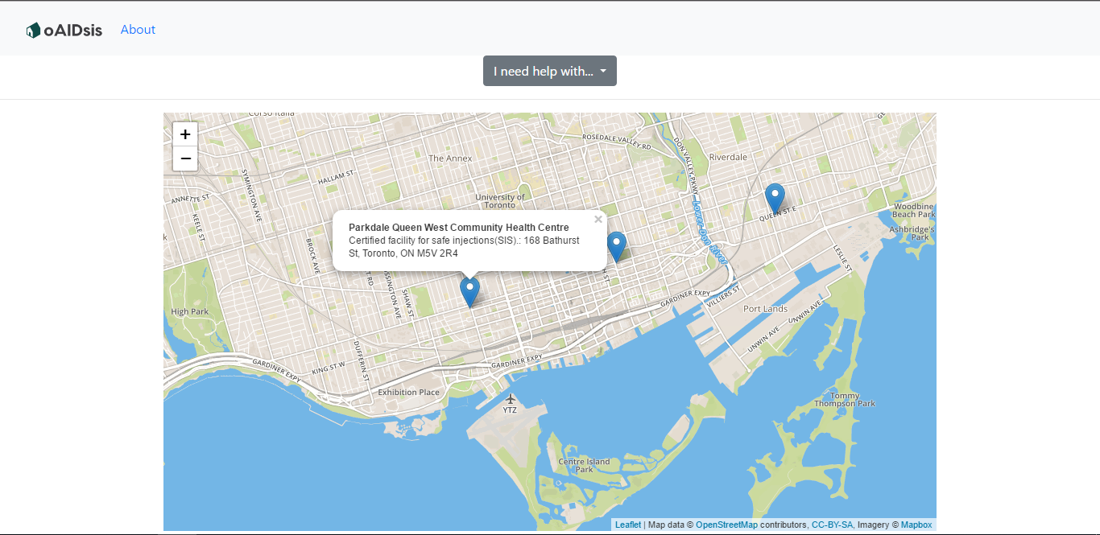Viewport: 1100px width, 535px height.
Task: Click popup title "Parkdale Queen West Community Health Centre"
Action: point(459,228)
